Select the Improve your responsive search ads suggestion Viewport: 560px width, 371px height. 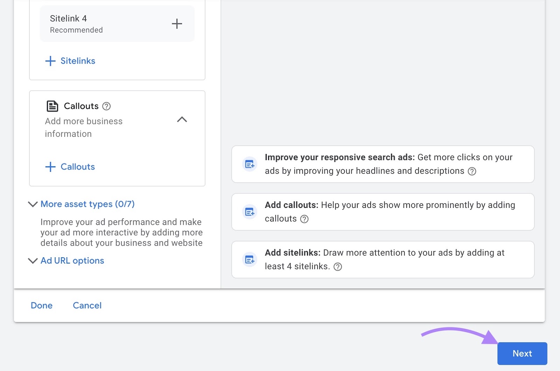383,164
